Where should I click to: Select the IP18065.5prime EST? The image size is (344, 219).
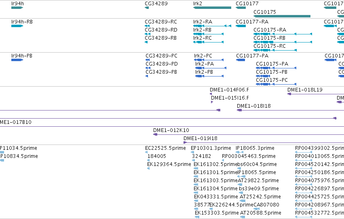(x=242, y=176)
